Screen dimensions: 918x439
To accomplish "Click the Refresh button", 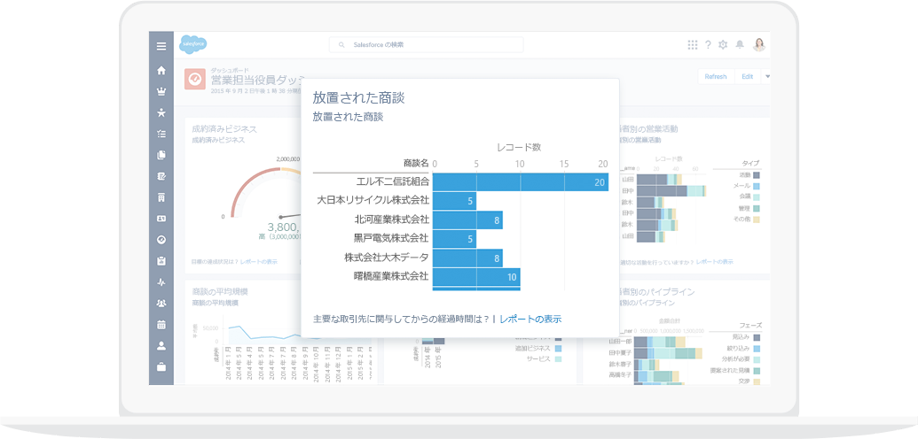I will 715,77.
